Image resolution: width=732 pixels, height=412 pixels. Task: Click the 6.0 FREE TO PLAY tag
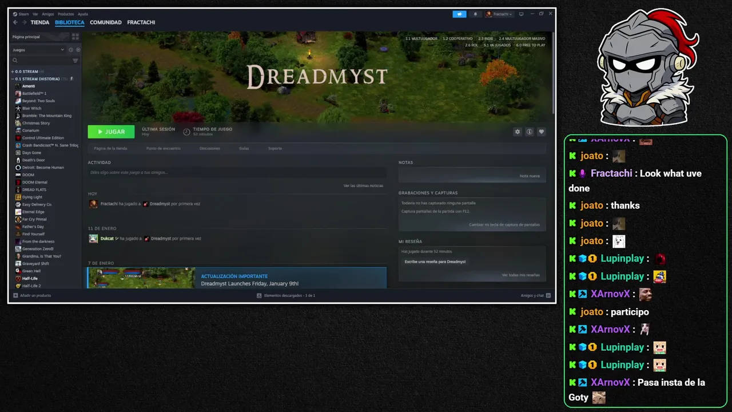click(531, 45)
